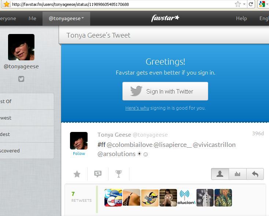Click the Here's why link

[137, 108]
